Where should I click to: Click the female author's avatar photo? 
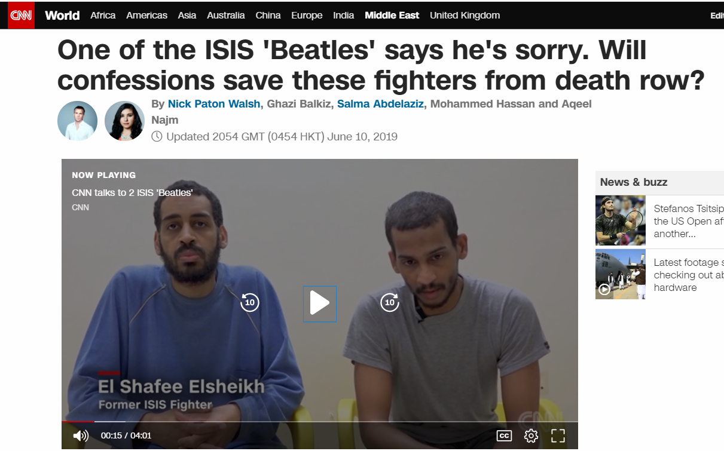pyautogui.click(x=124, y=121)
